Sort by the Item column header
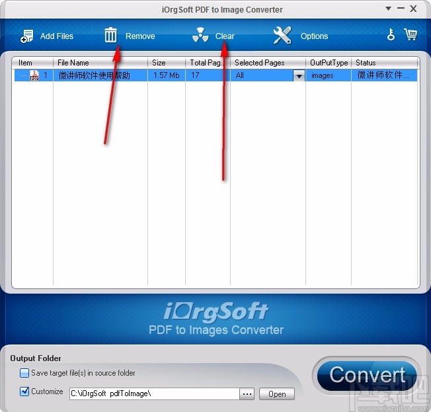The height and width of the screenshot is (412, 431). 32,63
